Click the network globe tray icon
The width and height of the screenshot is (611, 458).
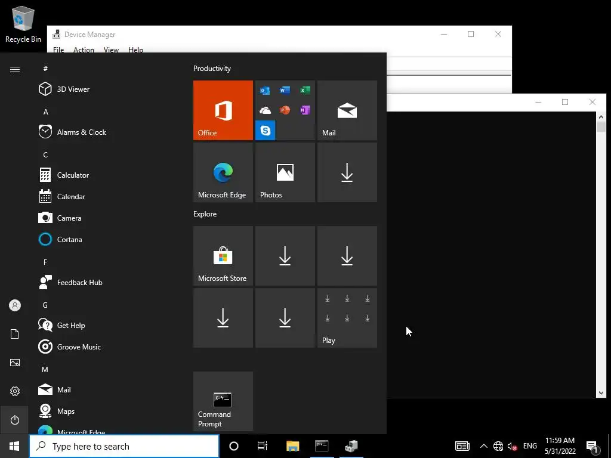[x=498, y=446]
